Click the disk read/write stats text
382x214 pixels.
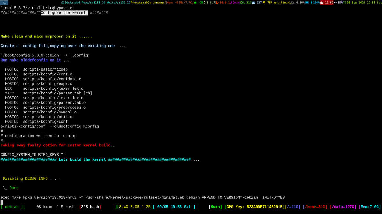click(x=98, y=3)
